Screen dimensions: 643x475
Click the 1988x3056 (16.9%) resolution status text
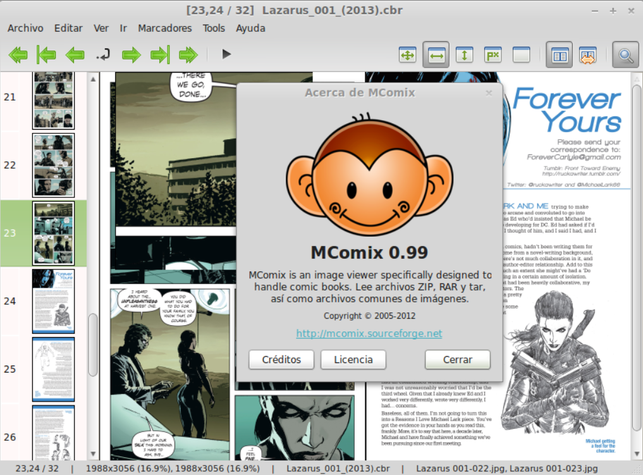pyautogui.click(x=173, y=469)
